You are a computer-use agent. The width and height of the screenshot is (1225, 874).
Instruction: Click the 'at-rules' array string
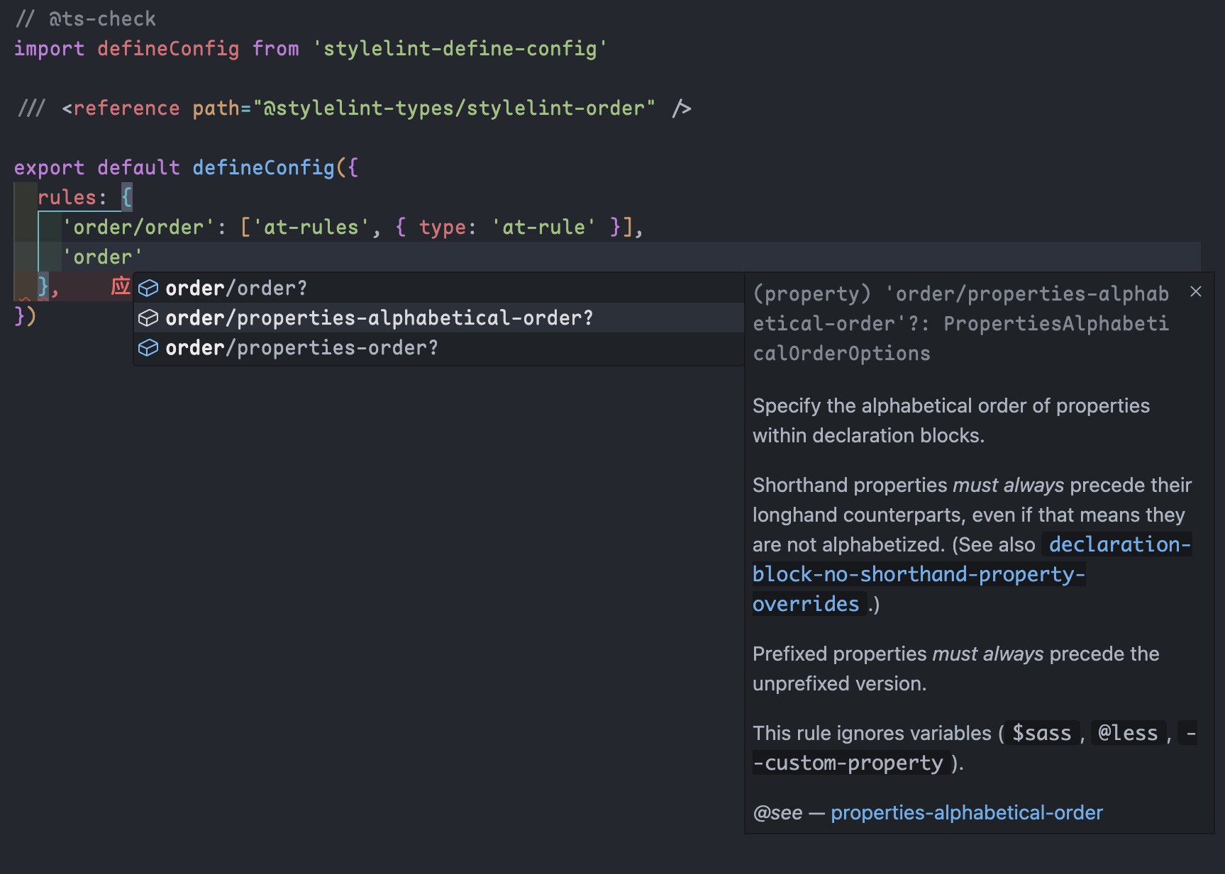click(x=311, y=227)
